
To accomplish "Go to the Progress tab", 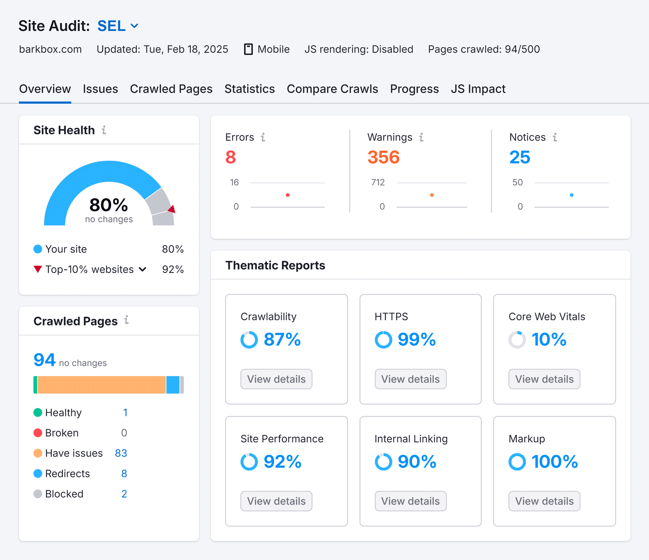I will 414,89.
